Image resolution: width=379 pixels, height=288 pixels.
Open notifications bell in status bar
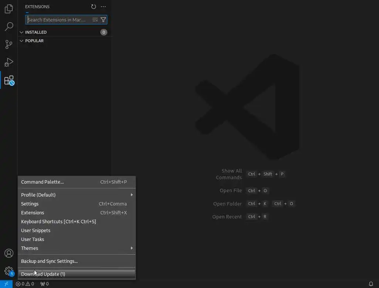pyautogui.click(x=371, y=284)
